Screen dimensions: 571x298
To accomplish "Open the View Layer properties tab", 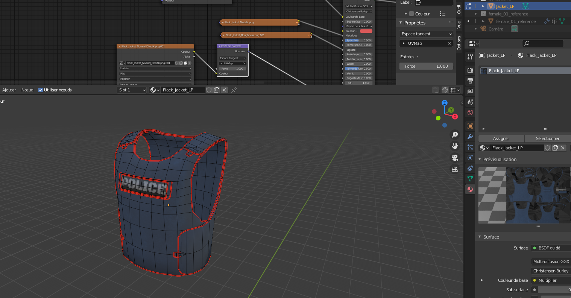I will (470, 91).
